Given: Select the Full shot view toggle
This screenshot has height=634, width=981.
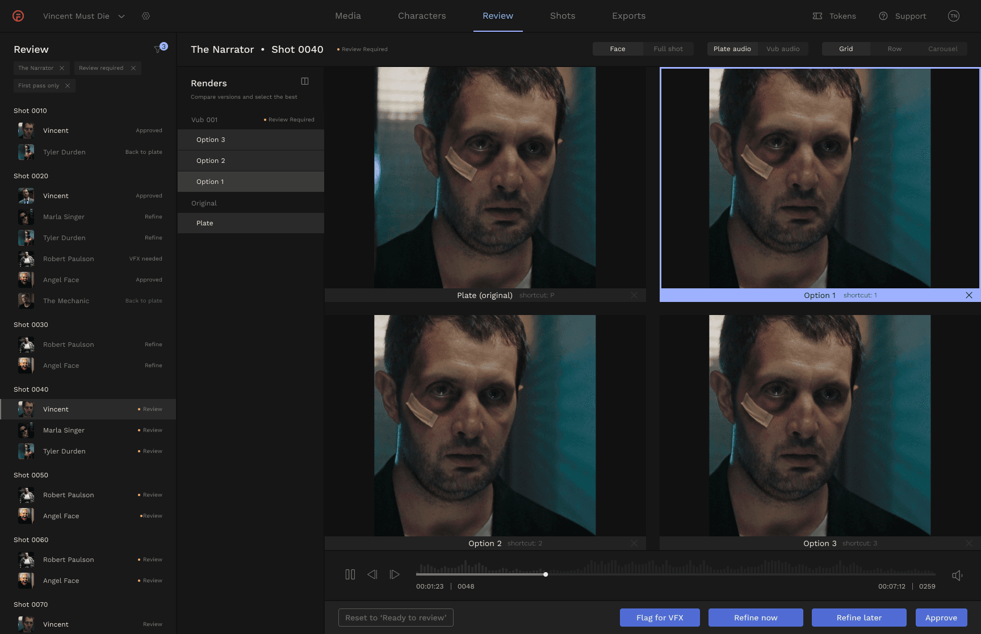Looking at the screenshot, I should [x=668, y=49].
